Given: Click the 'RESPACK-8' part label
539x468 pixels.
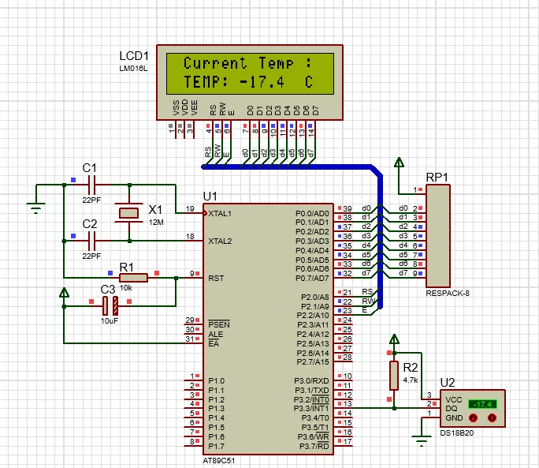Looking at the screenshot, I should pos(448,294).
